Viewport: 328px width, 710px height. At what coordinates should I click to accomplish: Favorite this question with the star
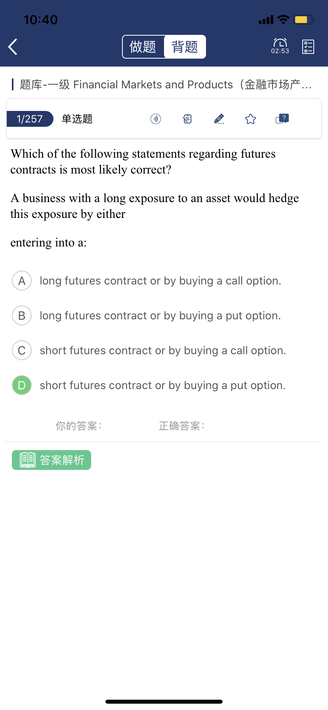250,119
